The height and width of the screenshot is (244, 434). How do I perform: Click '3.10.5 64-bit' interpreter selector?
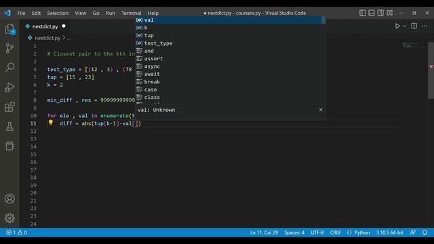click(x=389, y=232)
